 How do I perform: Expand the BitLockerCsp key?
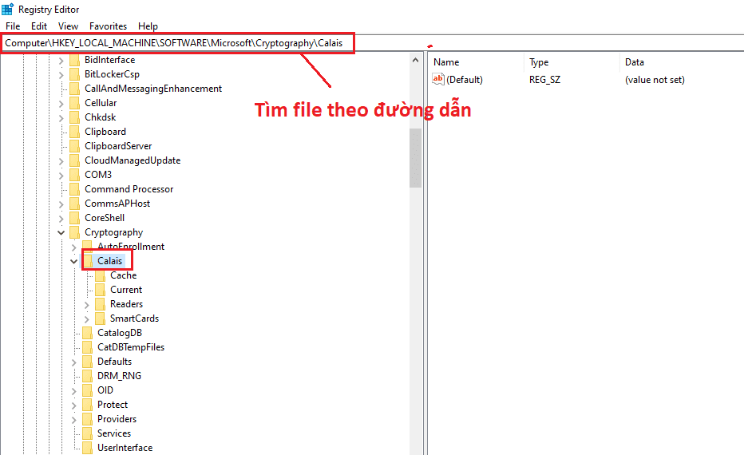61,75
